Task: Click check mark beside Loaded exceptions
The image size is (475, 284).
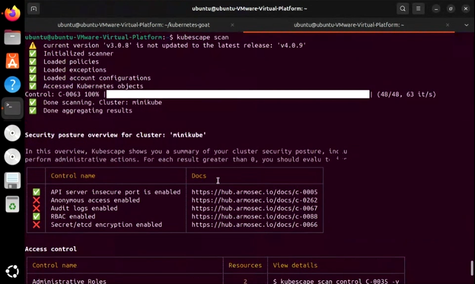Action: 33,70
